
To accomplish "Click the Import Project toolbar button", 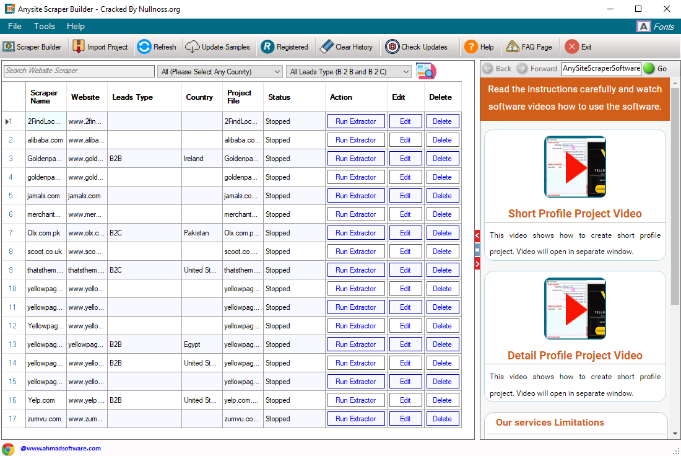I will click(x=100, y=47).
